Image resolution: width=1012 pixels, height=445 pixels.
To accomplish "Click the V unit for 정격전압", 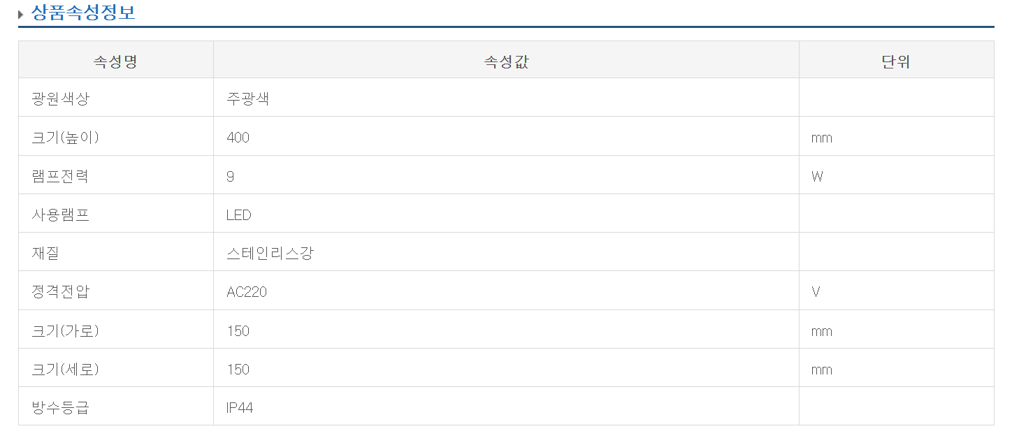I will click(x=816, y=292).
